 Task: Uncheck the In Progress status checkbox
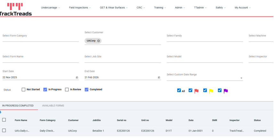[x=45, y=90]
